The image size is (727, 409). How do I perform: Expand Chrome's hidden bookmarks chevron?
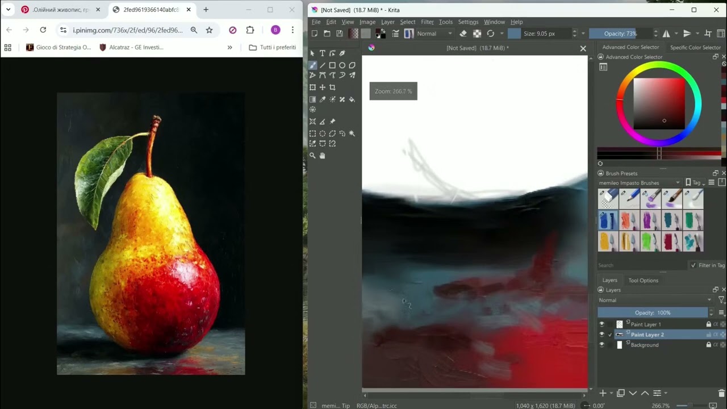coord(229,47)
